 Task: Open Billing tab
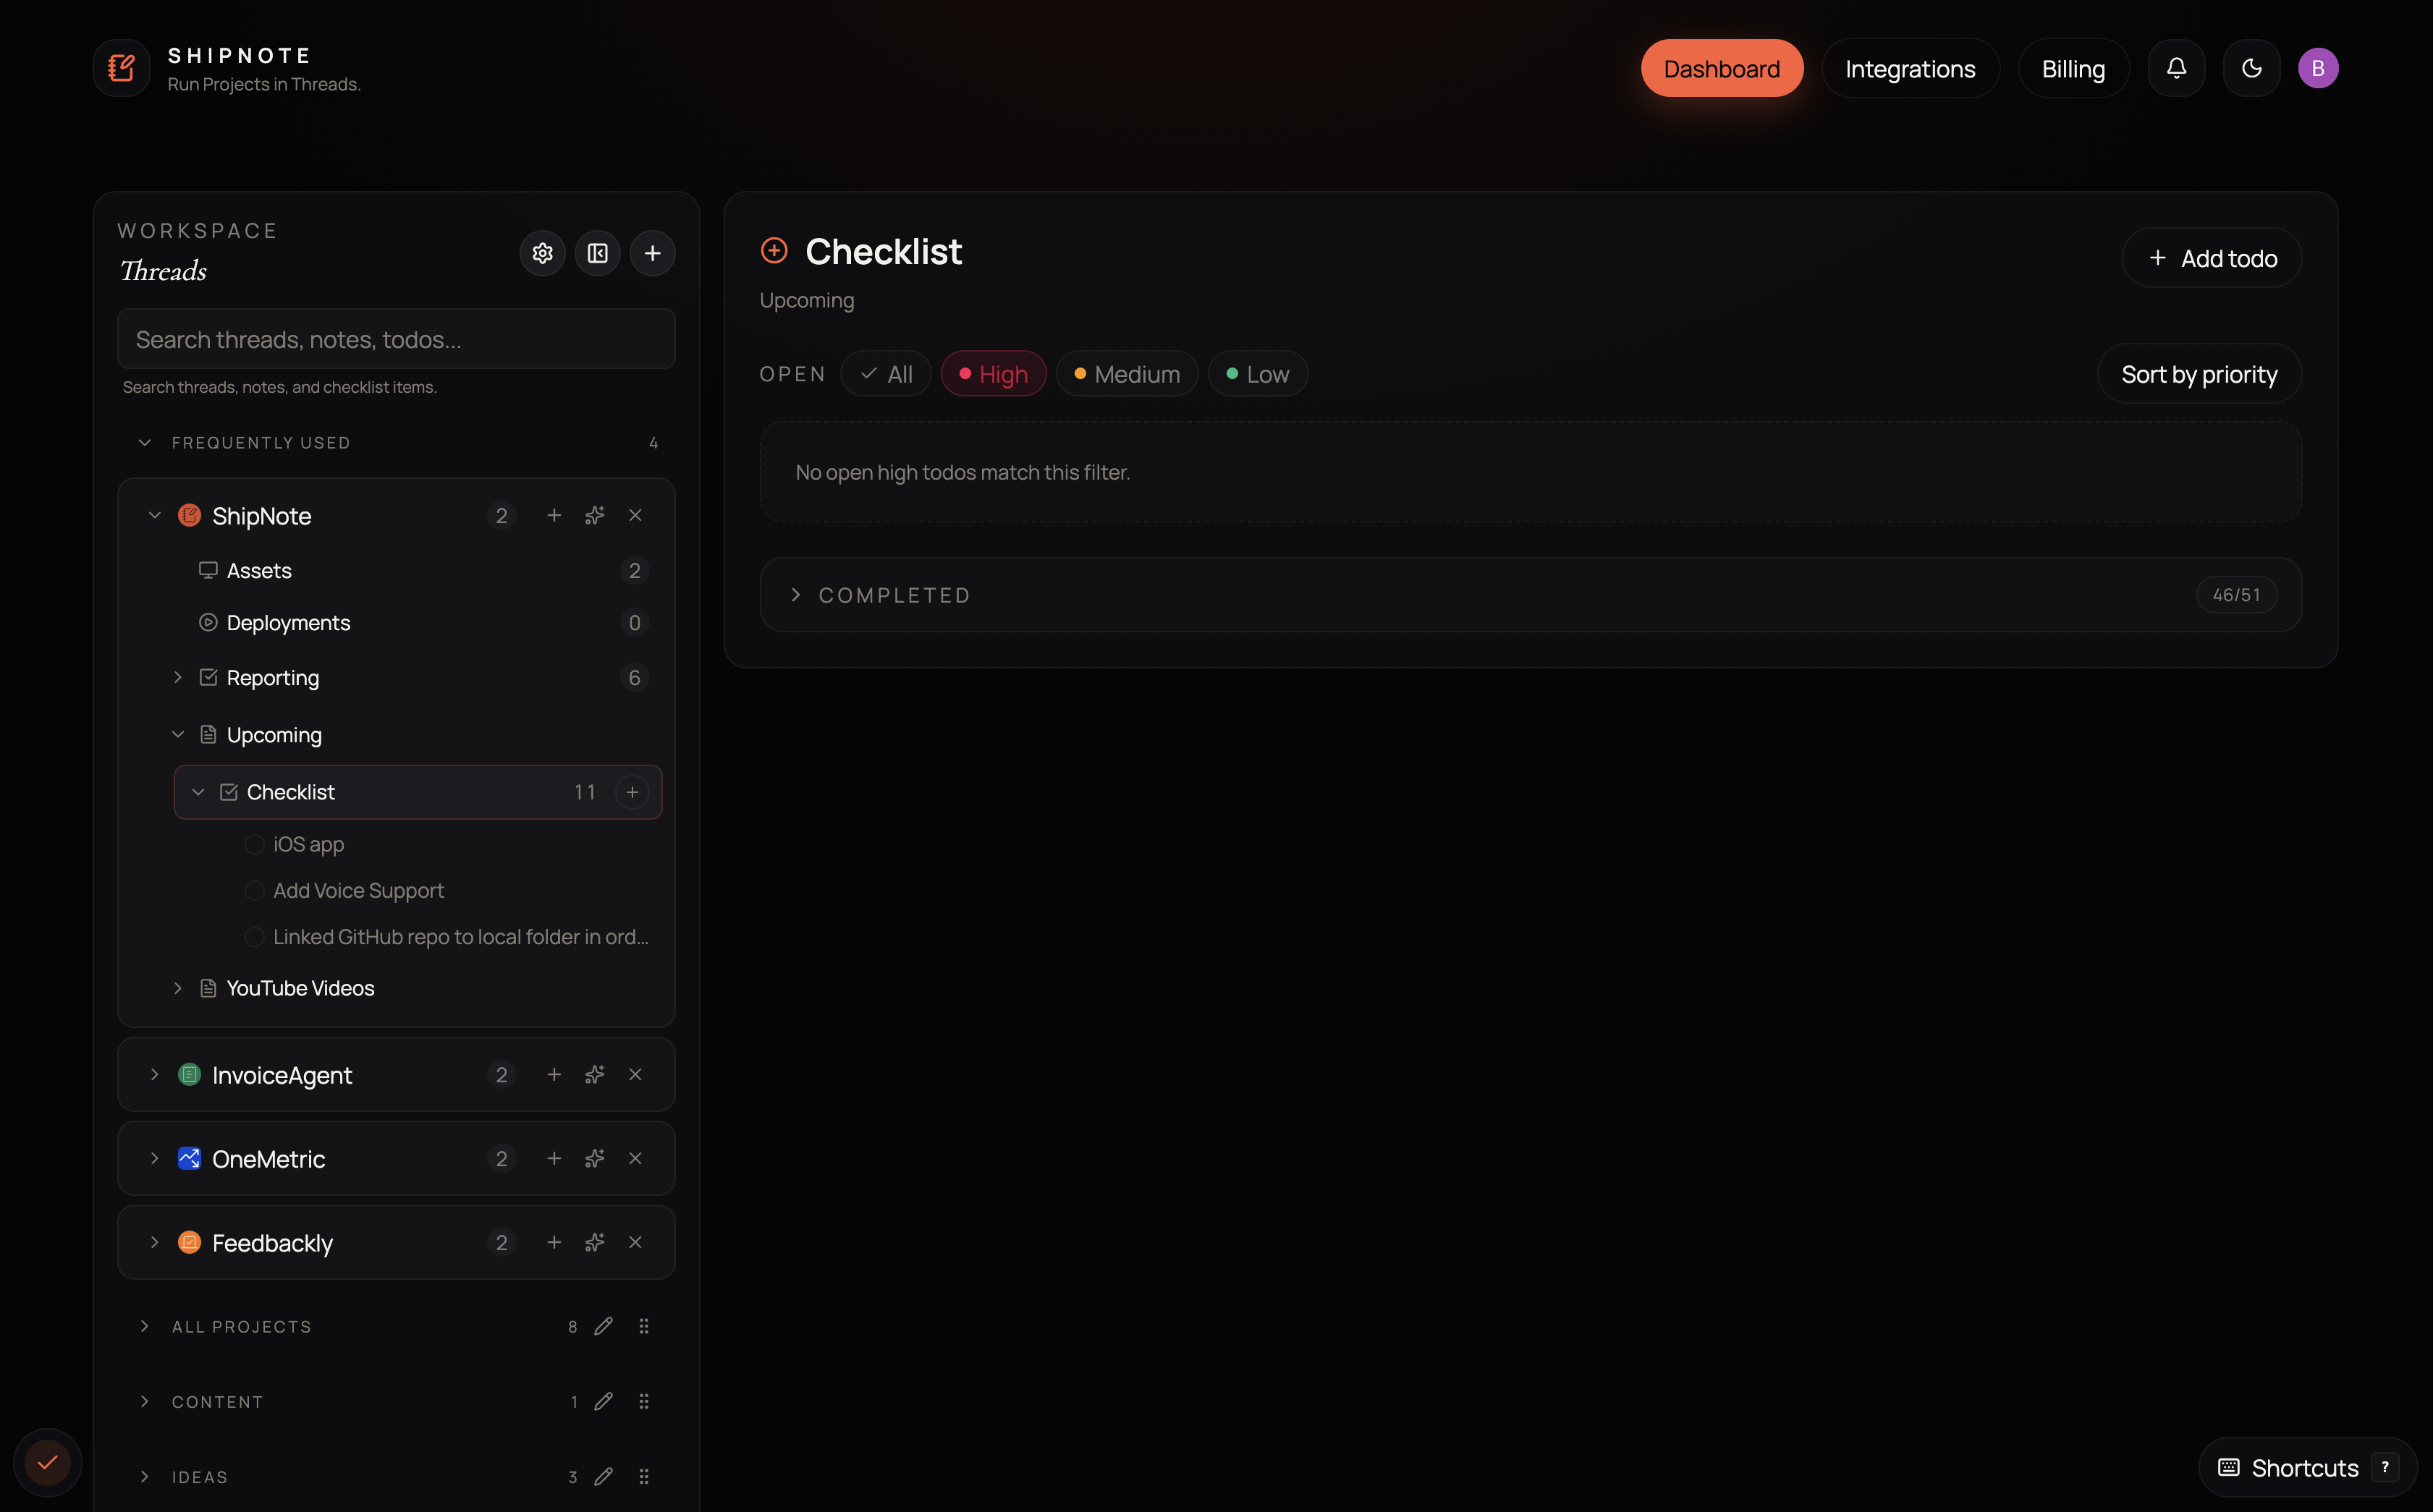2073,68
